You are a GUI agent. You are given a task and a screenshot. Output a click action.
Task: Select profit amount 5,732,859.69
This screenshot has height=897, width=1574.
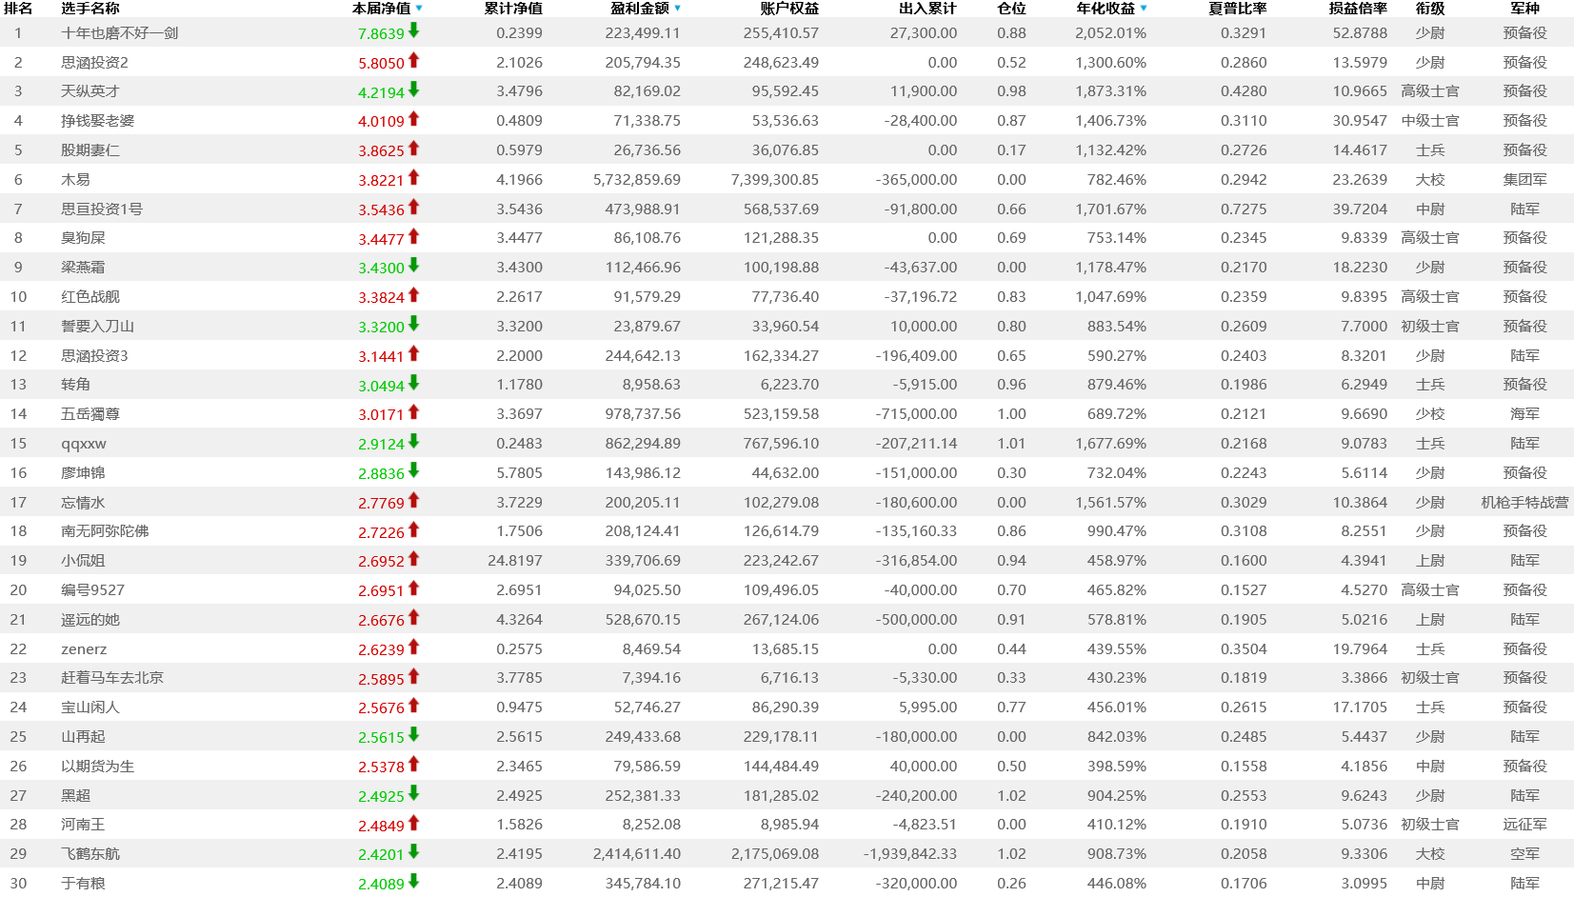coord(637,180)
